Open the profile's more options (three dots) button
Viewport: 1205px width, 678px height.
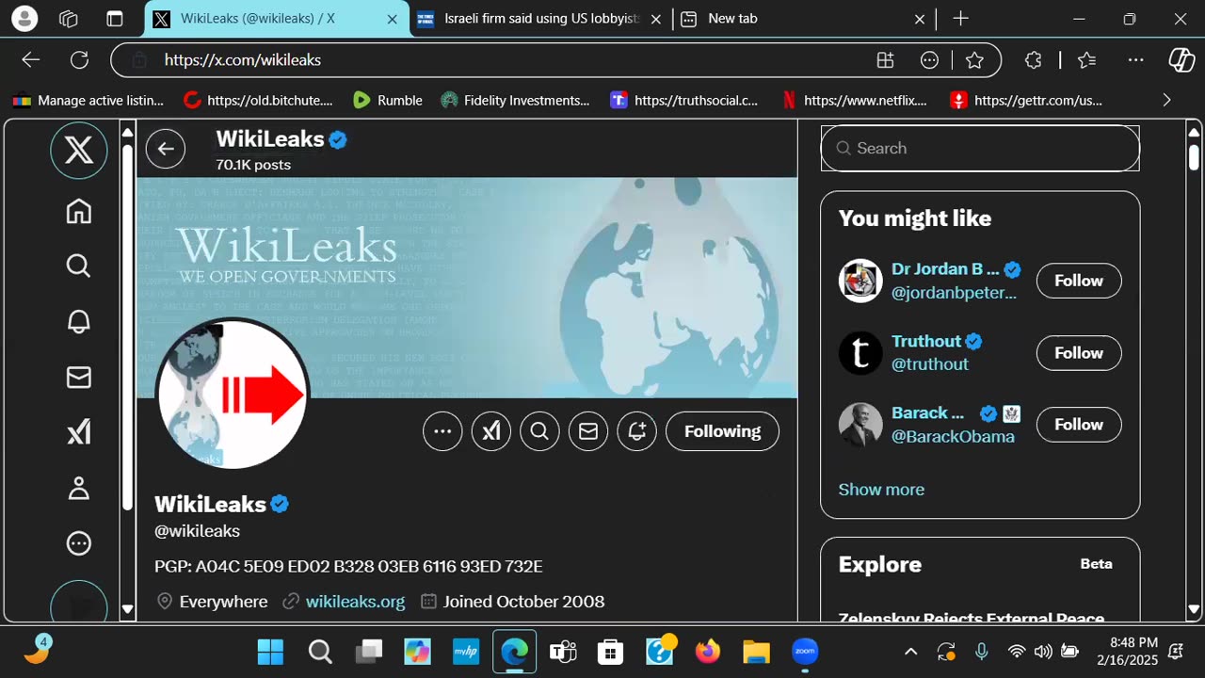(x=442, y=431)
